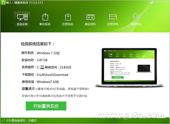
Task: Select the 操作系统：Windows 7 32位 line
Action: 41,53
